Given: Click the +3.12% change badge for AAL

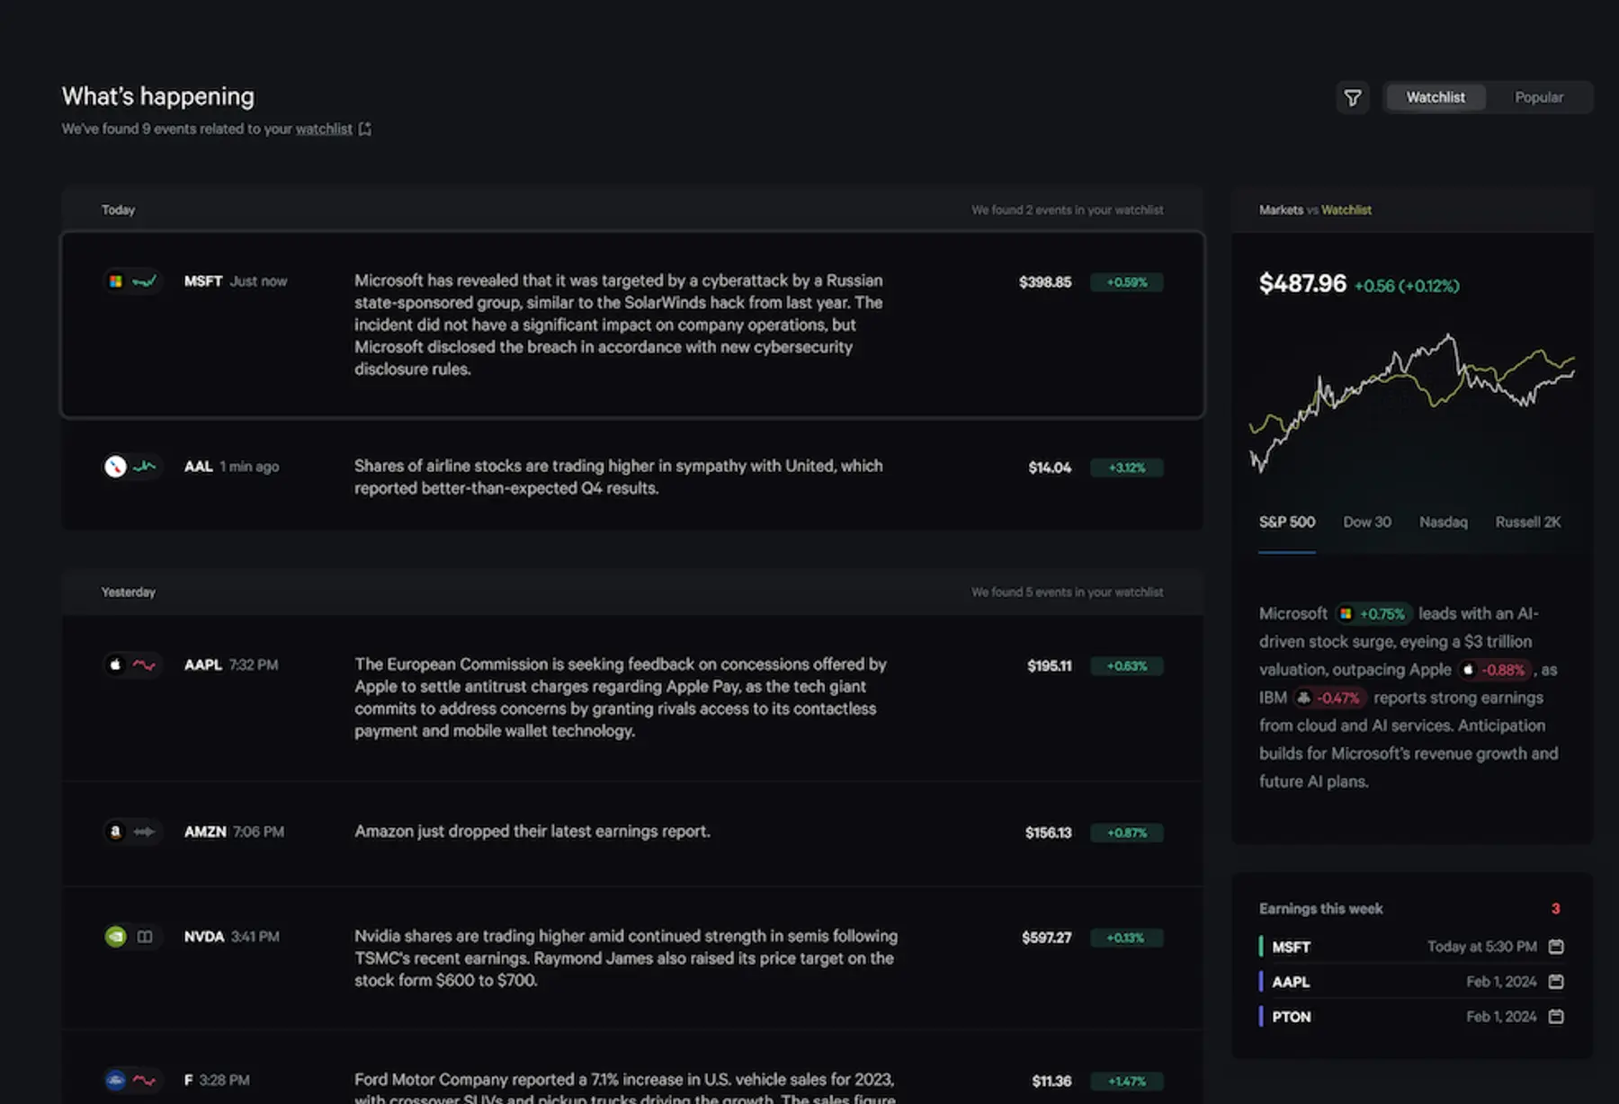Looking at the screenshot, I should [x=1127, y=467].
